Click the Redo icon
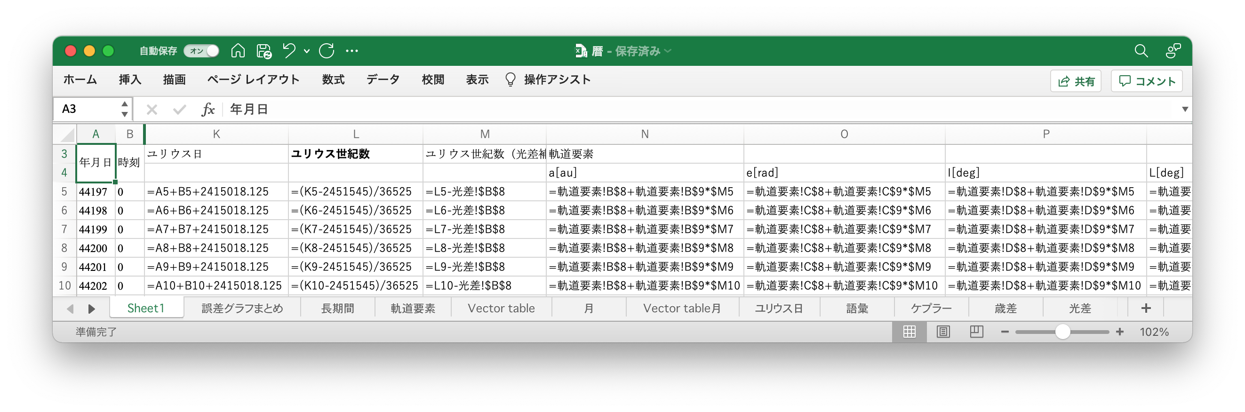1245x412 pixels. (327, 51)
